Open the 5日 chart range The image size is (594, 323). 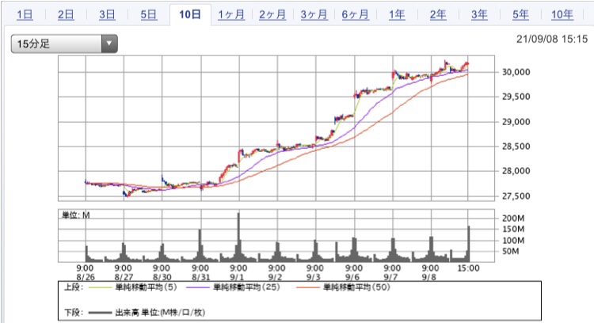(149, 15)
